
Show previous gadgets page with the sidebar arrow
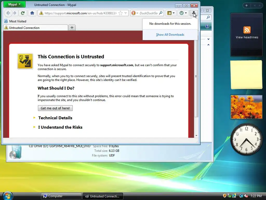click(255, 5)
